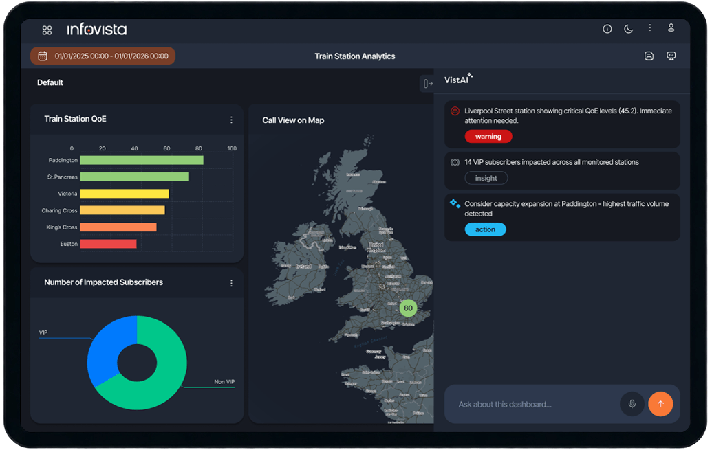Click the info icon in the top bar
The width and height of the screenshot is (712, 452).
[607, 29]
